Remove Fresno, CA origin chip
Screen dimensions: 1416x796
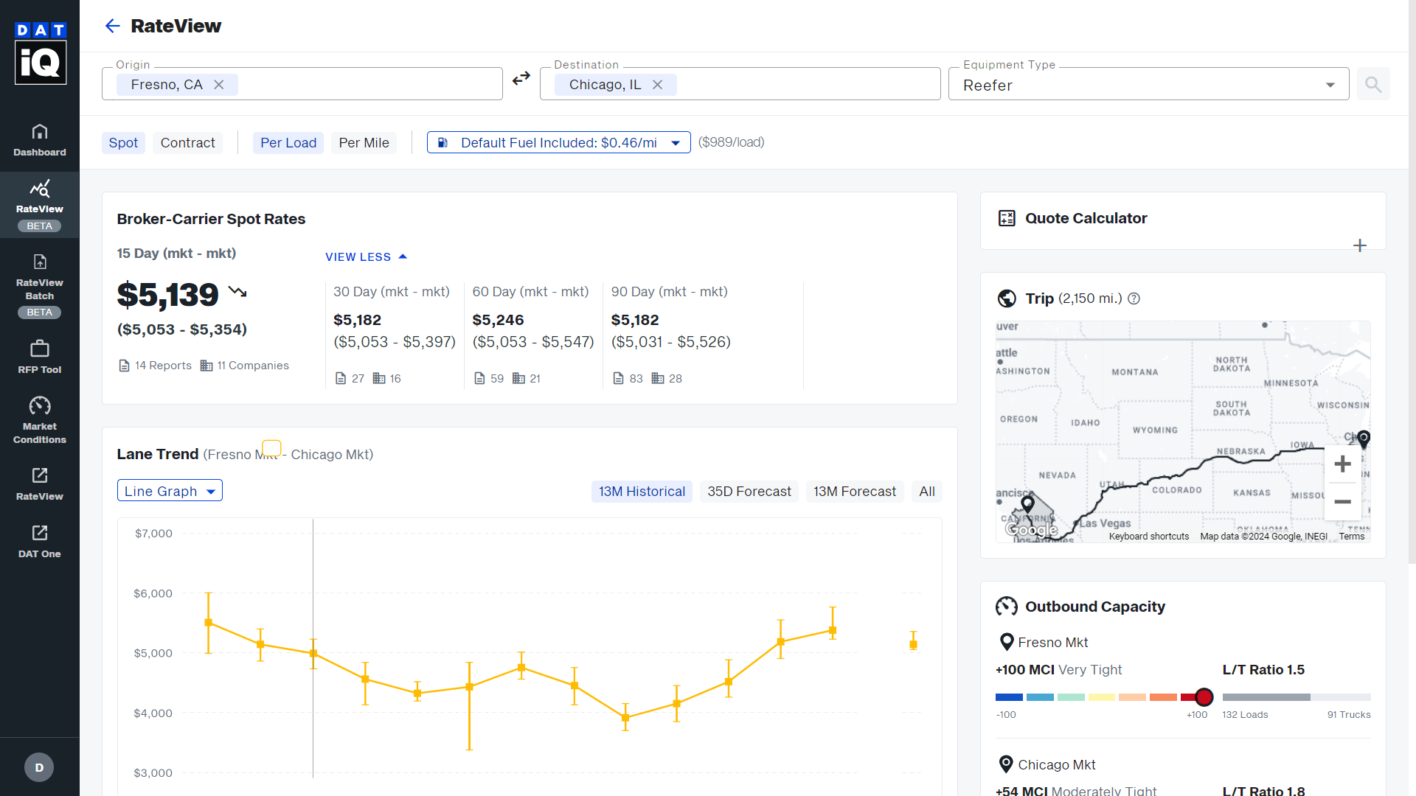pos(219,85)
